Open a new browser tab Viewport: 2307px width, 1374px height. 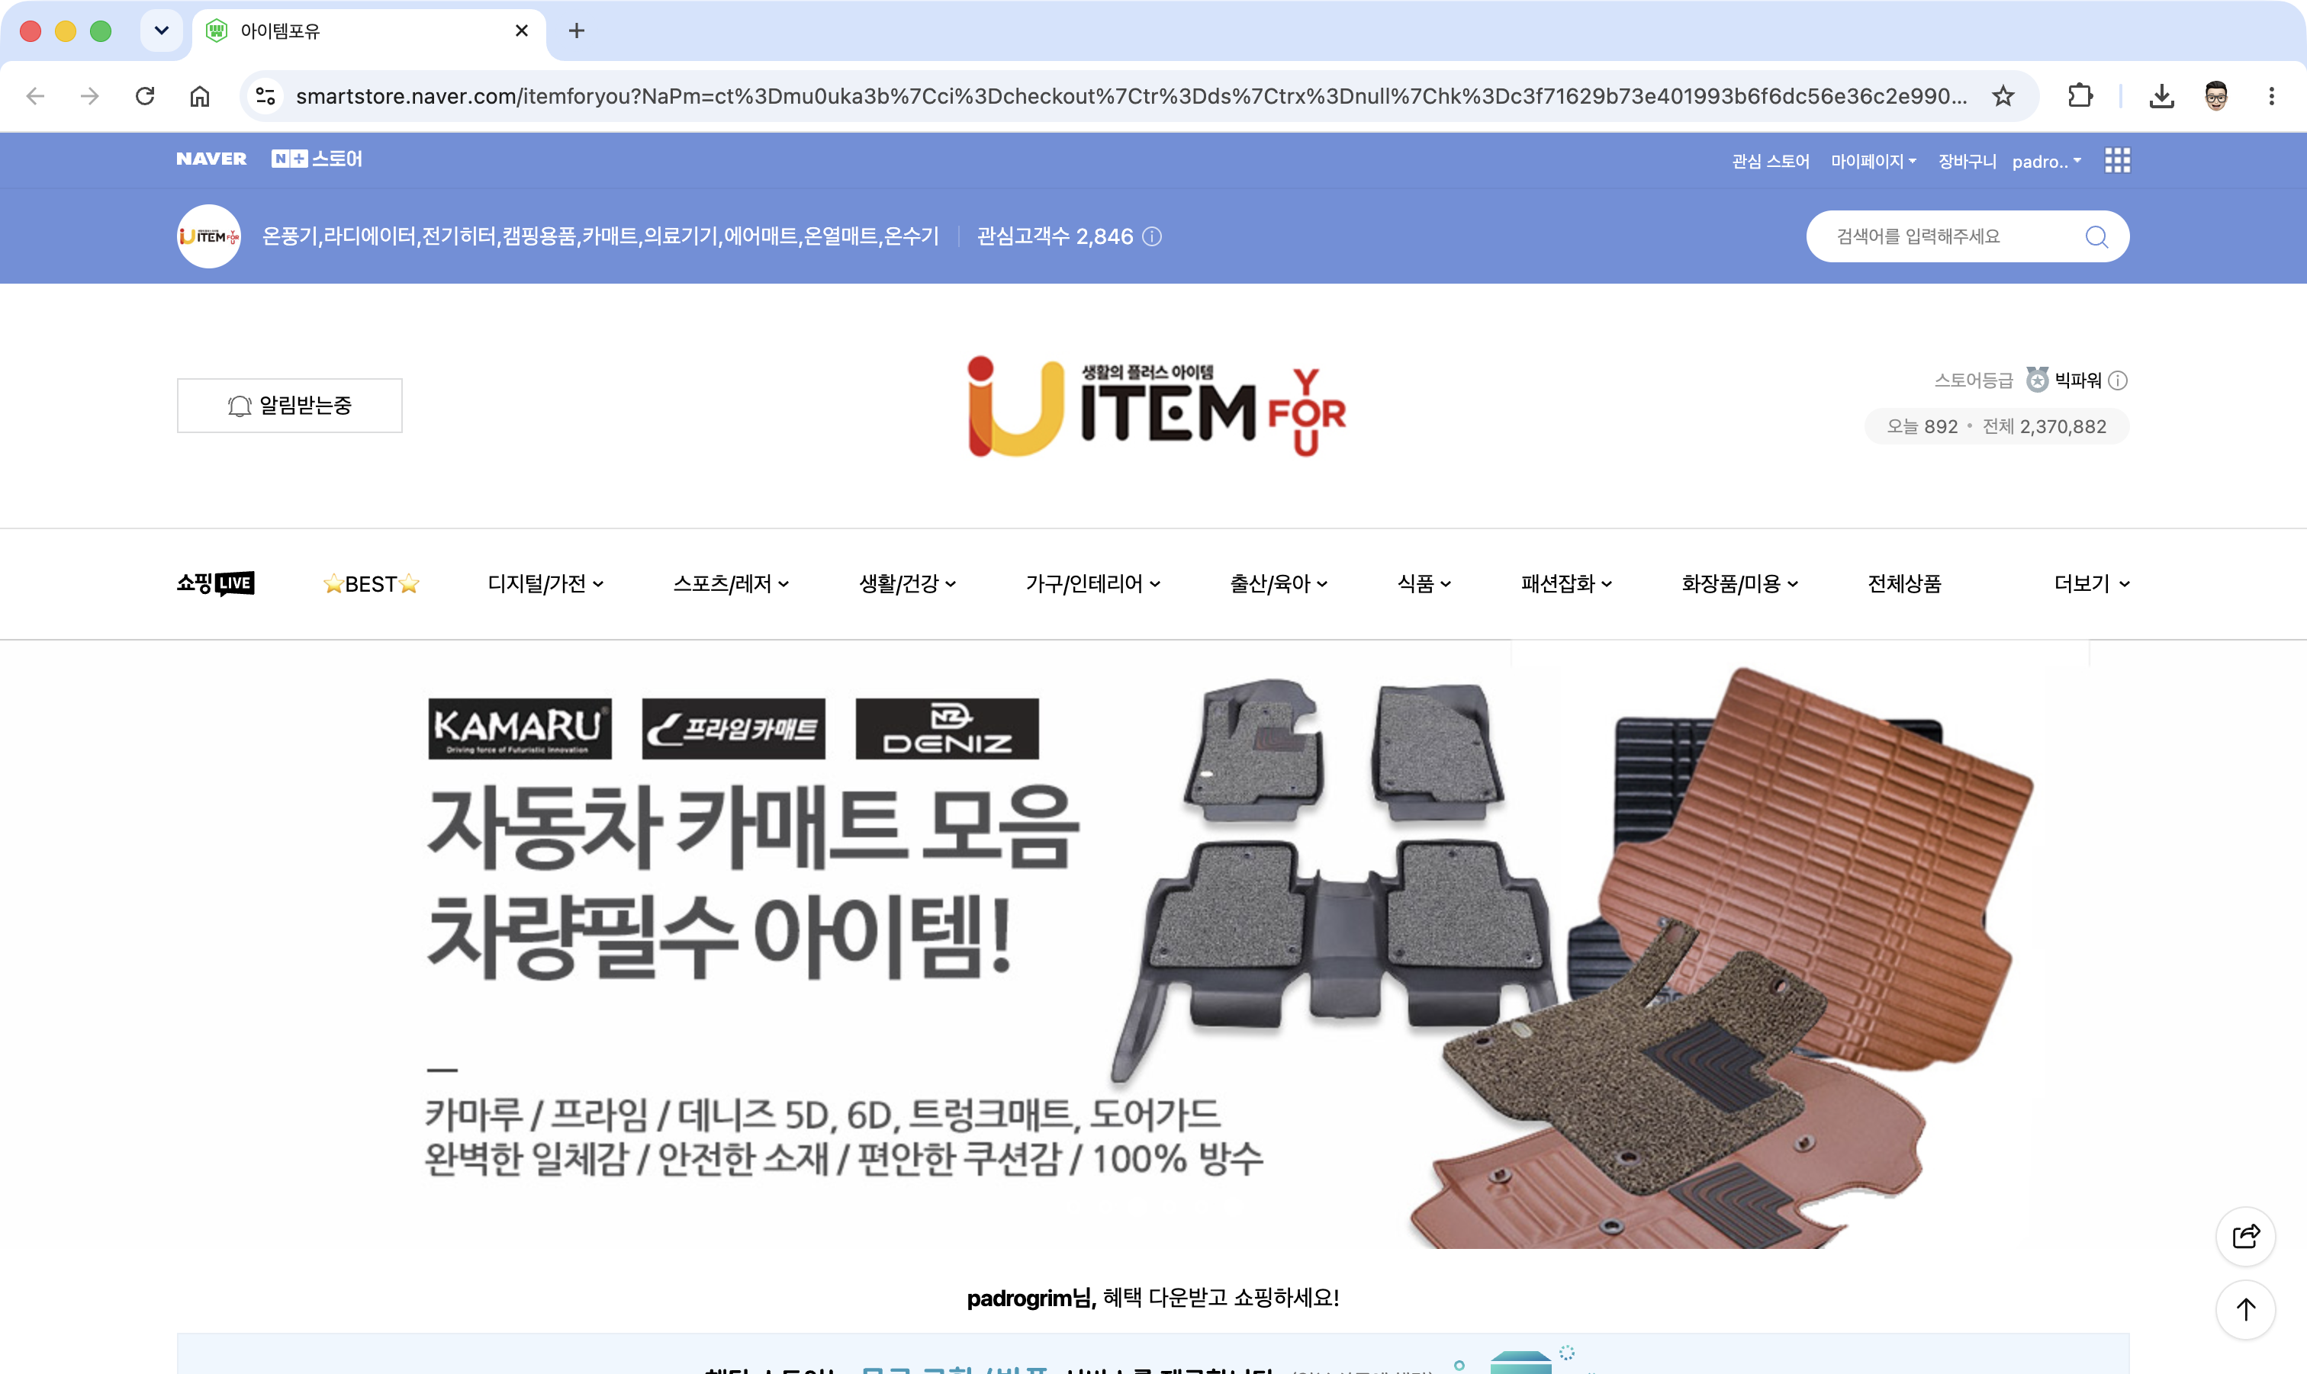point(576,30)
